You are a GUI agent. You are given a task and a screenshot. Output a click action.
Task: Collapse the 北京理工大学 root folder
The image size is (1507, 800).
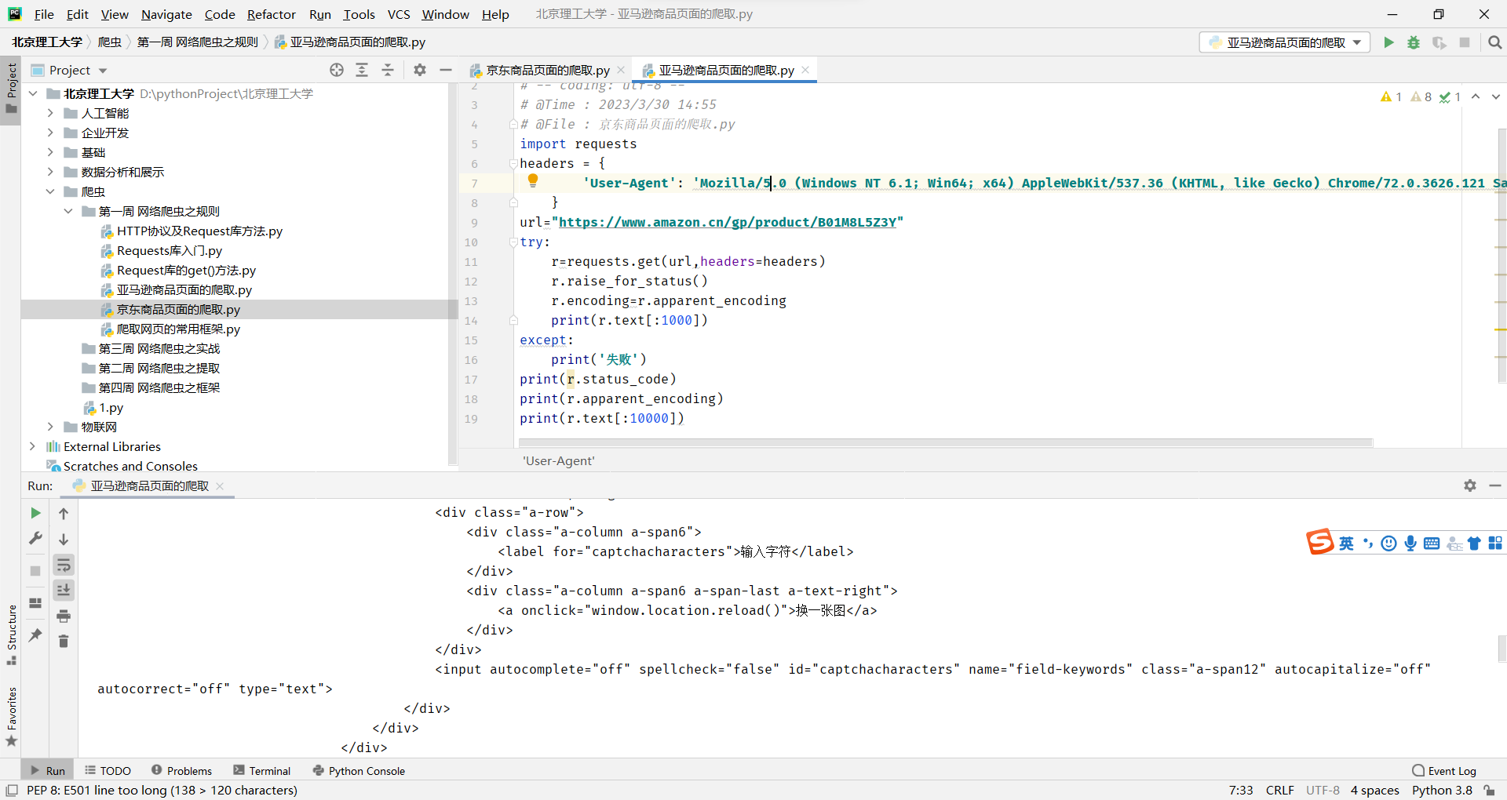point(33,93)
